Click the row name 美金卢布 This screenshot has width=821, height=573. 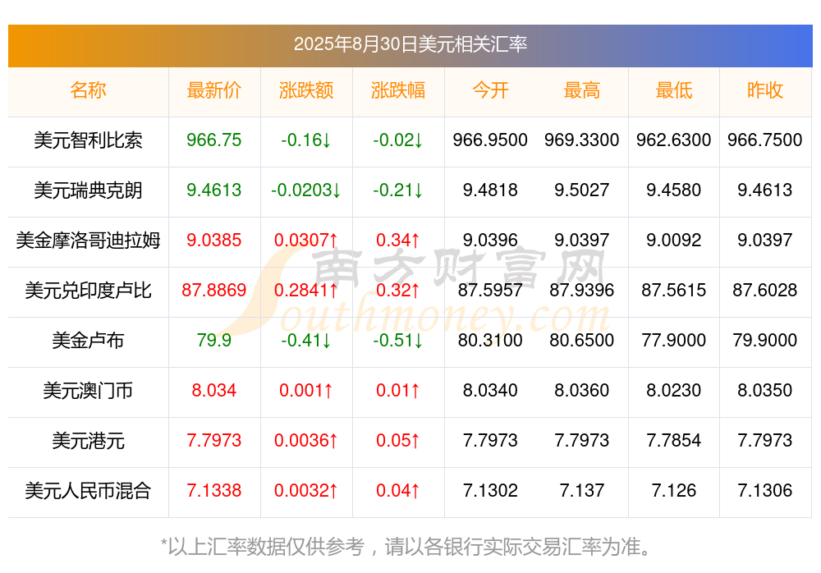pos(88,341)
